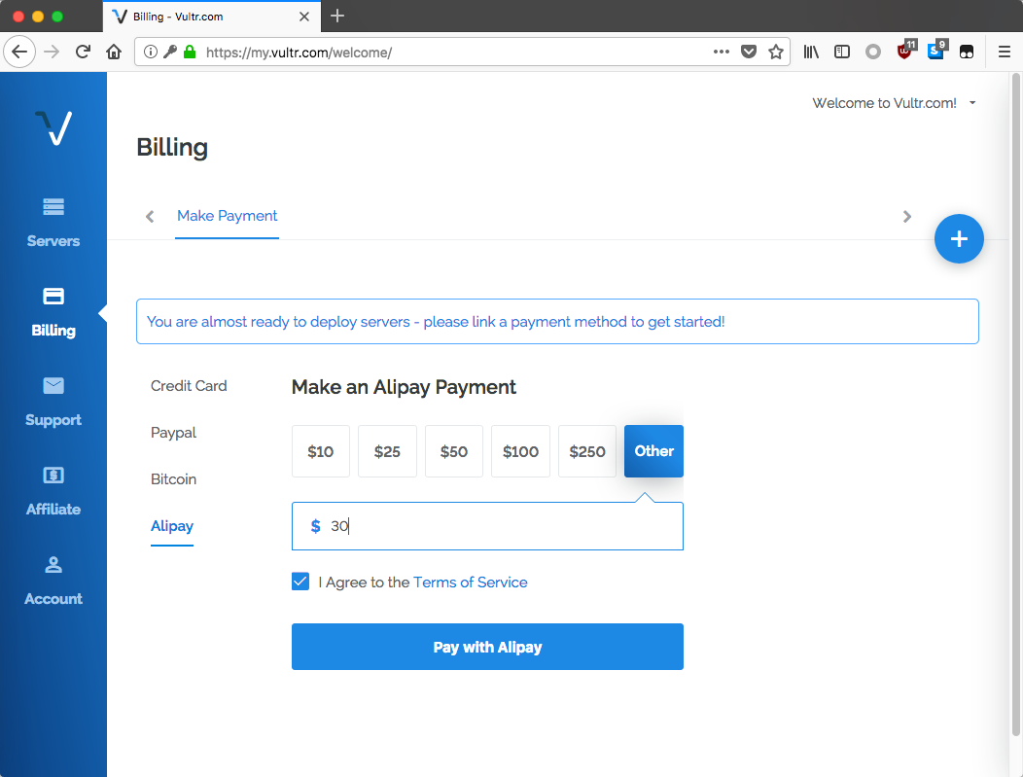Switch to the Make Payment tab
1023x777 pixels.
pos(227,216)
